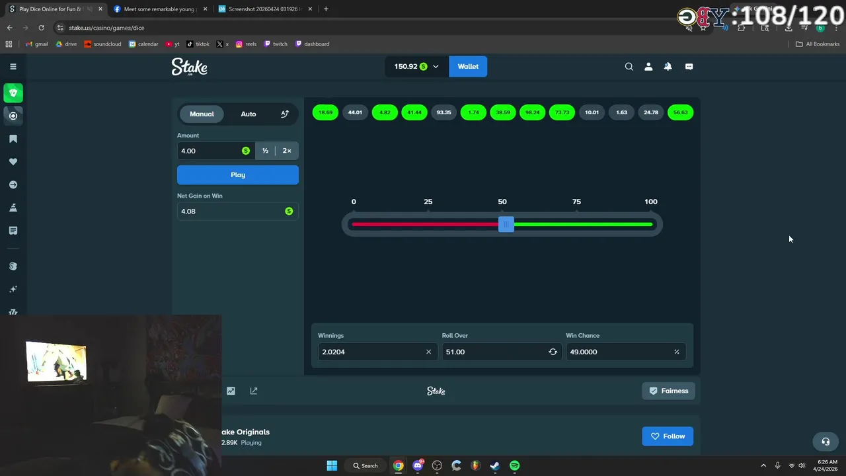Open past roll result 56.63
846x476 pixels.
(680, 112)
